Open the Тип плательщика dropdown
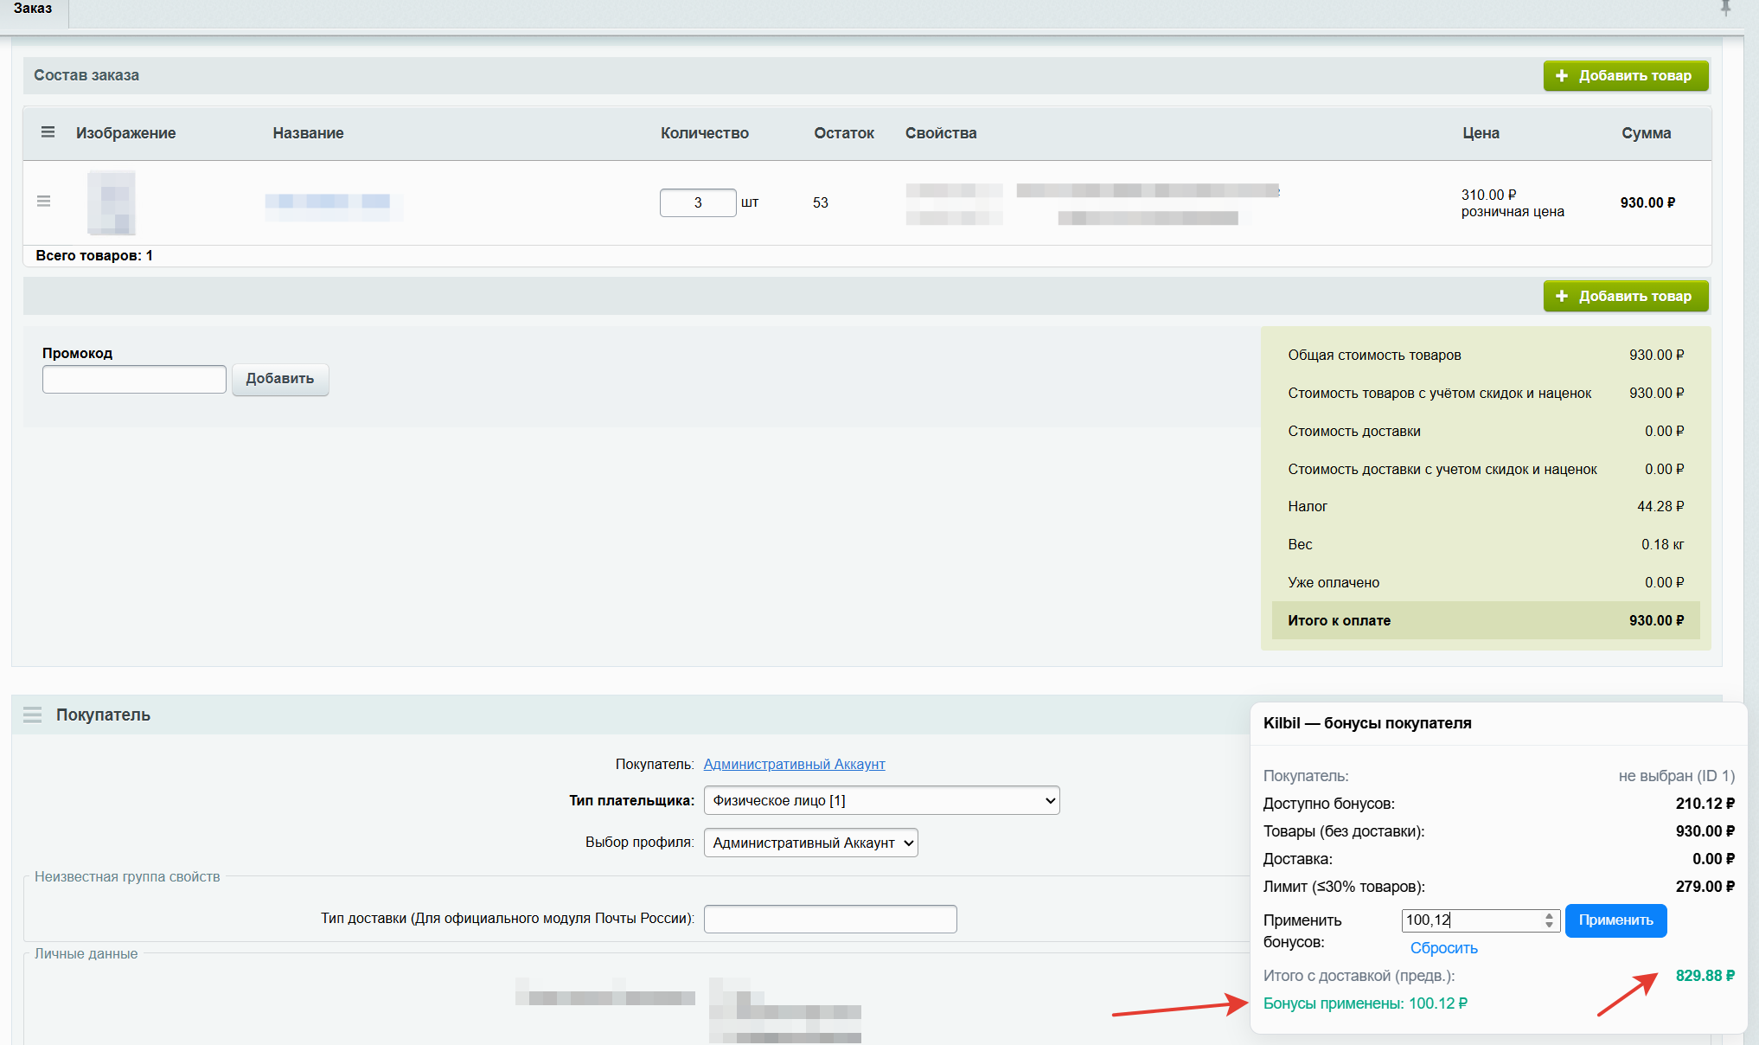The image size is (1759, 1045). 882,800
